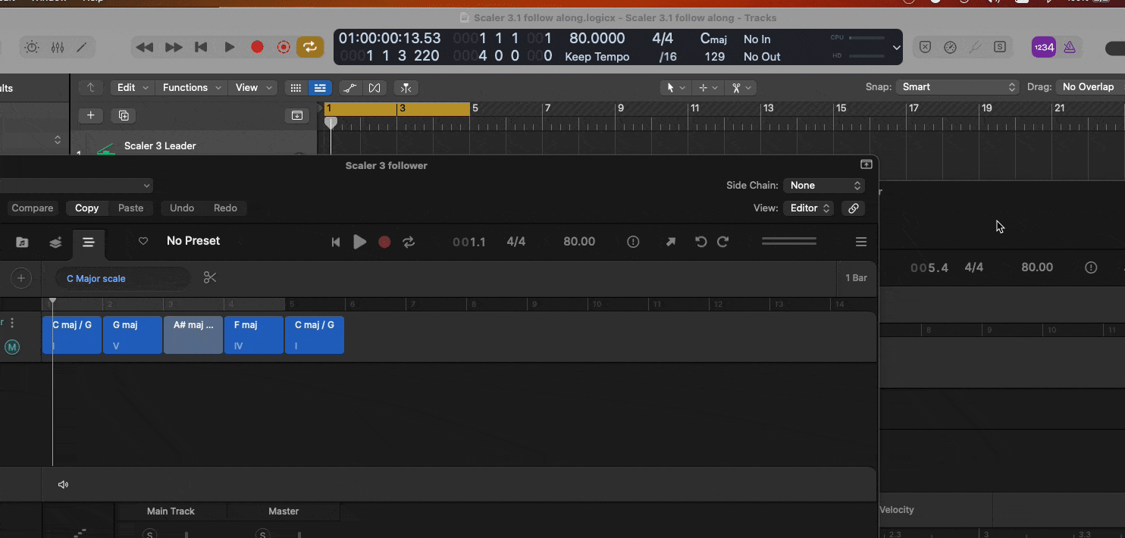Screen dimensions: 1125x538
Task: Click the Cmaj key signature in LCD
Action: [x=713, y=39]
